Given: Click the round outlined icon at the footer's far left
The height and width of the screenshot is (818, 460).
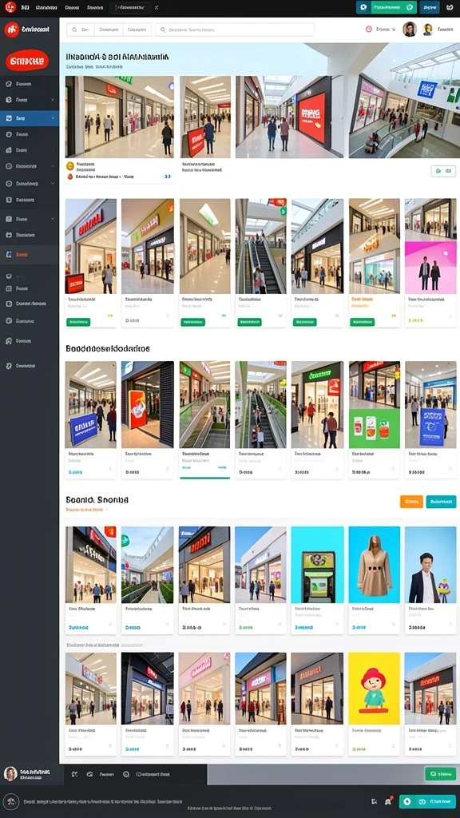Looking at the screenshot, I should (x=10, y=801).
